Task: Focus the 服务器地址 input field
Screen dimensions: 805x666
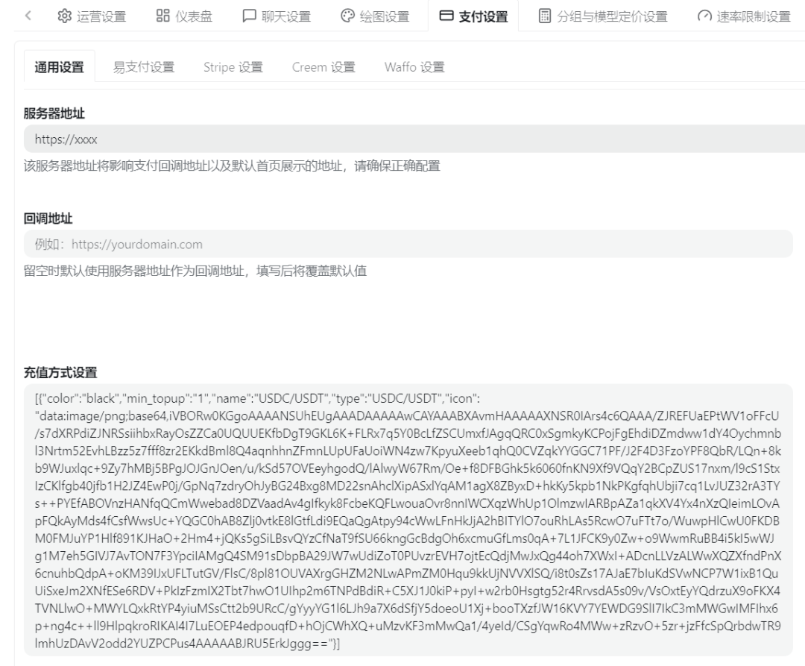Action: coord(414,139)
